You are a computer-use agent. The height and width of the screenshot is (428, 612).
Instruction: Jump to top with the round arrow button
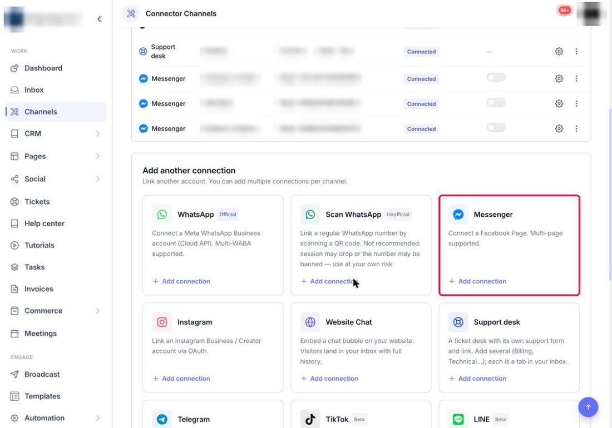coord(588,407)
